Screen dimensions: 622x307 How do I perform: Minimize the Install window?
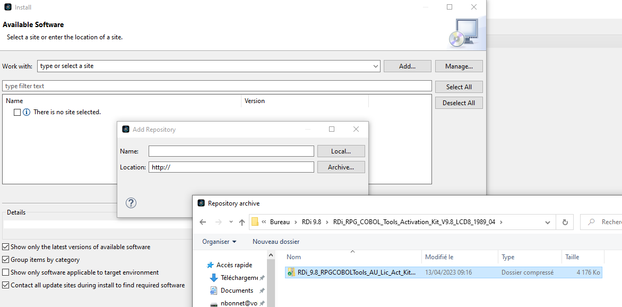pyautogui.click(x=426, y=7)
